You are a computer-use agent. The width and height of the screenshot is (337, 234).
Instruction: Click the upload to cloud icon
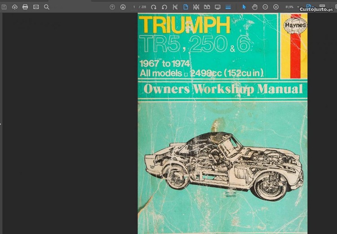pyautogui.click(x=15, y=7)
